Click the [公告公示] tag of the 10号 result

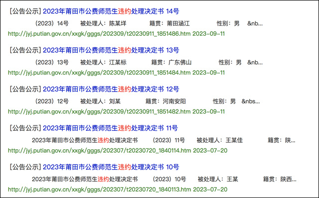click(x=25, y=167)
